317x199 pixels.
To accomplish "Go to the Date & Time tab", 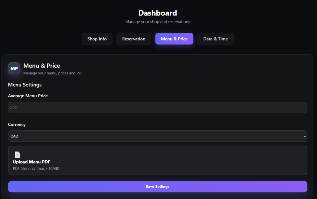I will (x=215, y=39).
